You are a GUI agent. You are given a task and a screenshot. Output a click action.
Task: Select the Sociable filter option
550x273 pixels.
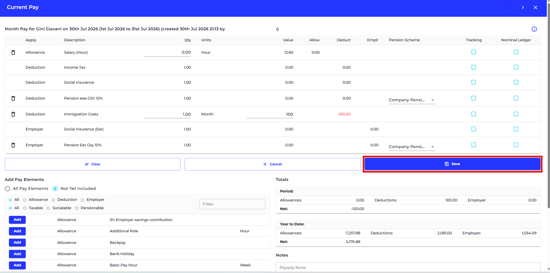coord(48,208)
